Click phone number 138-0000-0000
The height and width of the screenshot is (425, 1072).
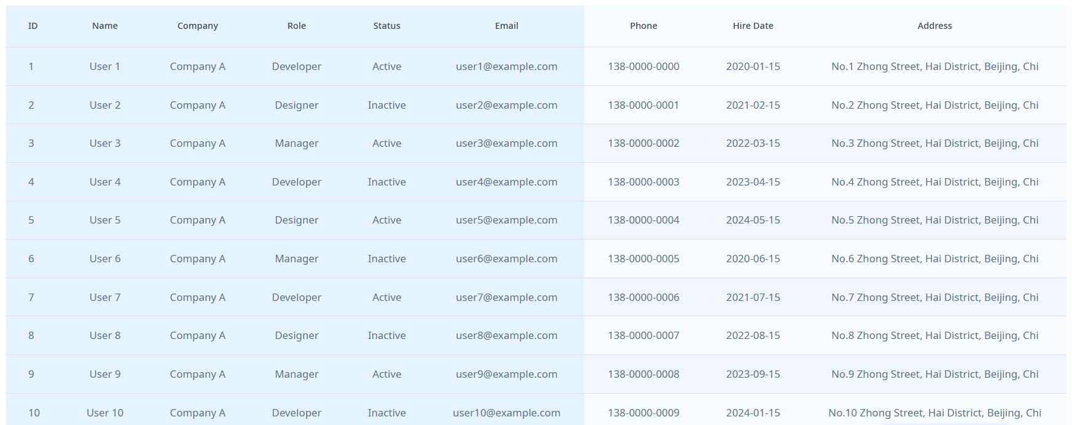click(644, 66)
